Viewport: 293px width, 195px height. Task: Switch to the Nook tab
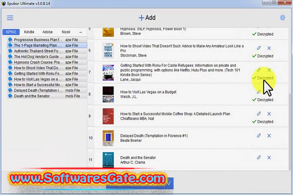pos(66,32)
